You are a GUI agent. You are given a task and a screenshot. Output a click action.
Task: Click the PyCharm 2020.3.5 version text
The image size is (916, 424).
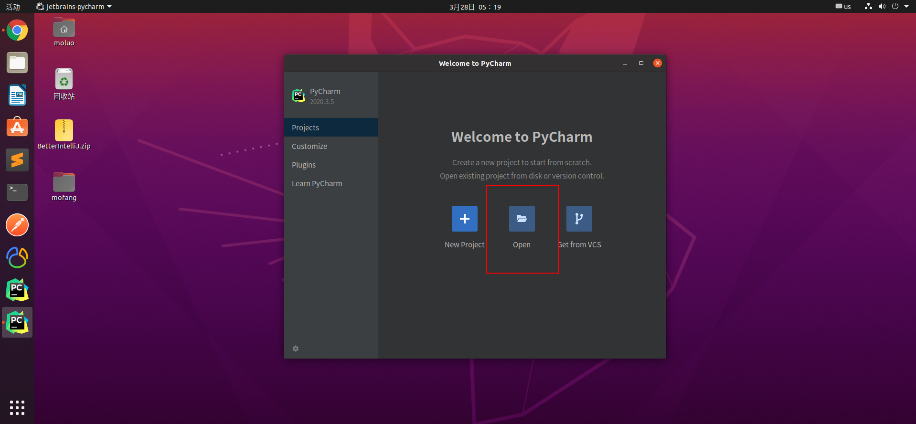click(322, 102)
